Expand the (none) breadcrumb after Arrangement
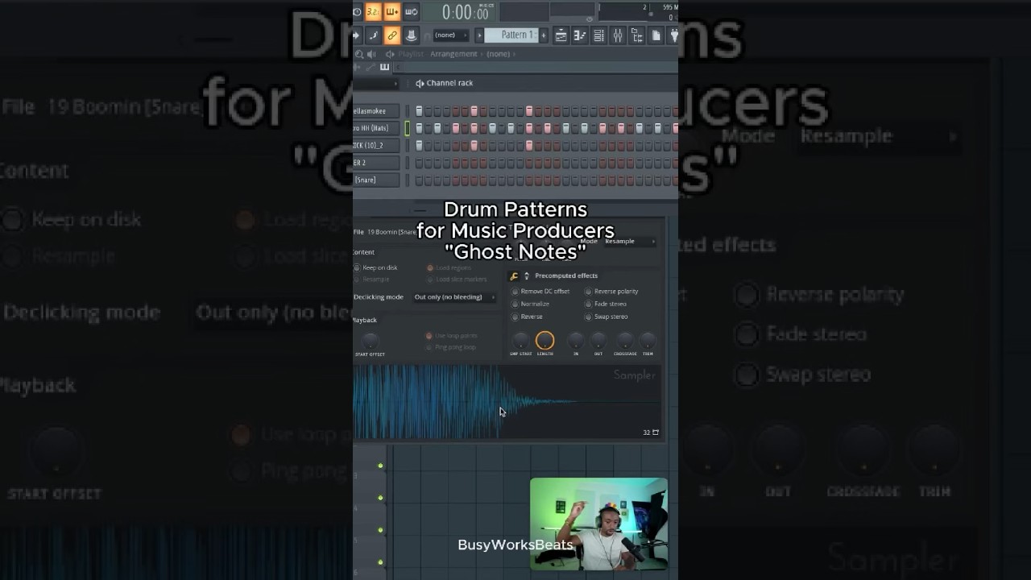1031x580 pixels. (499, 54)
